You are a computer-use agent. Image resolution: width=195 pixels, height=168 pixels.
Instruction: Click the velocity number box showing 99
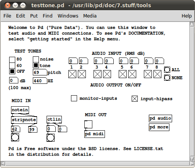[33, 130]
